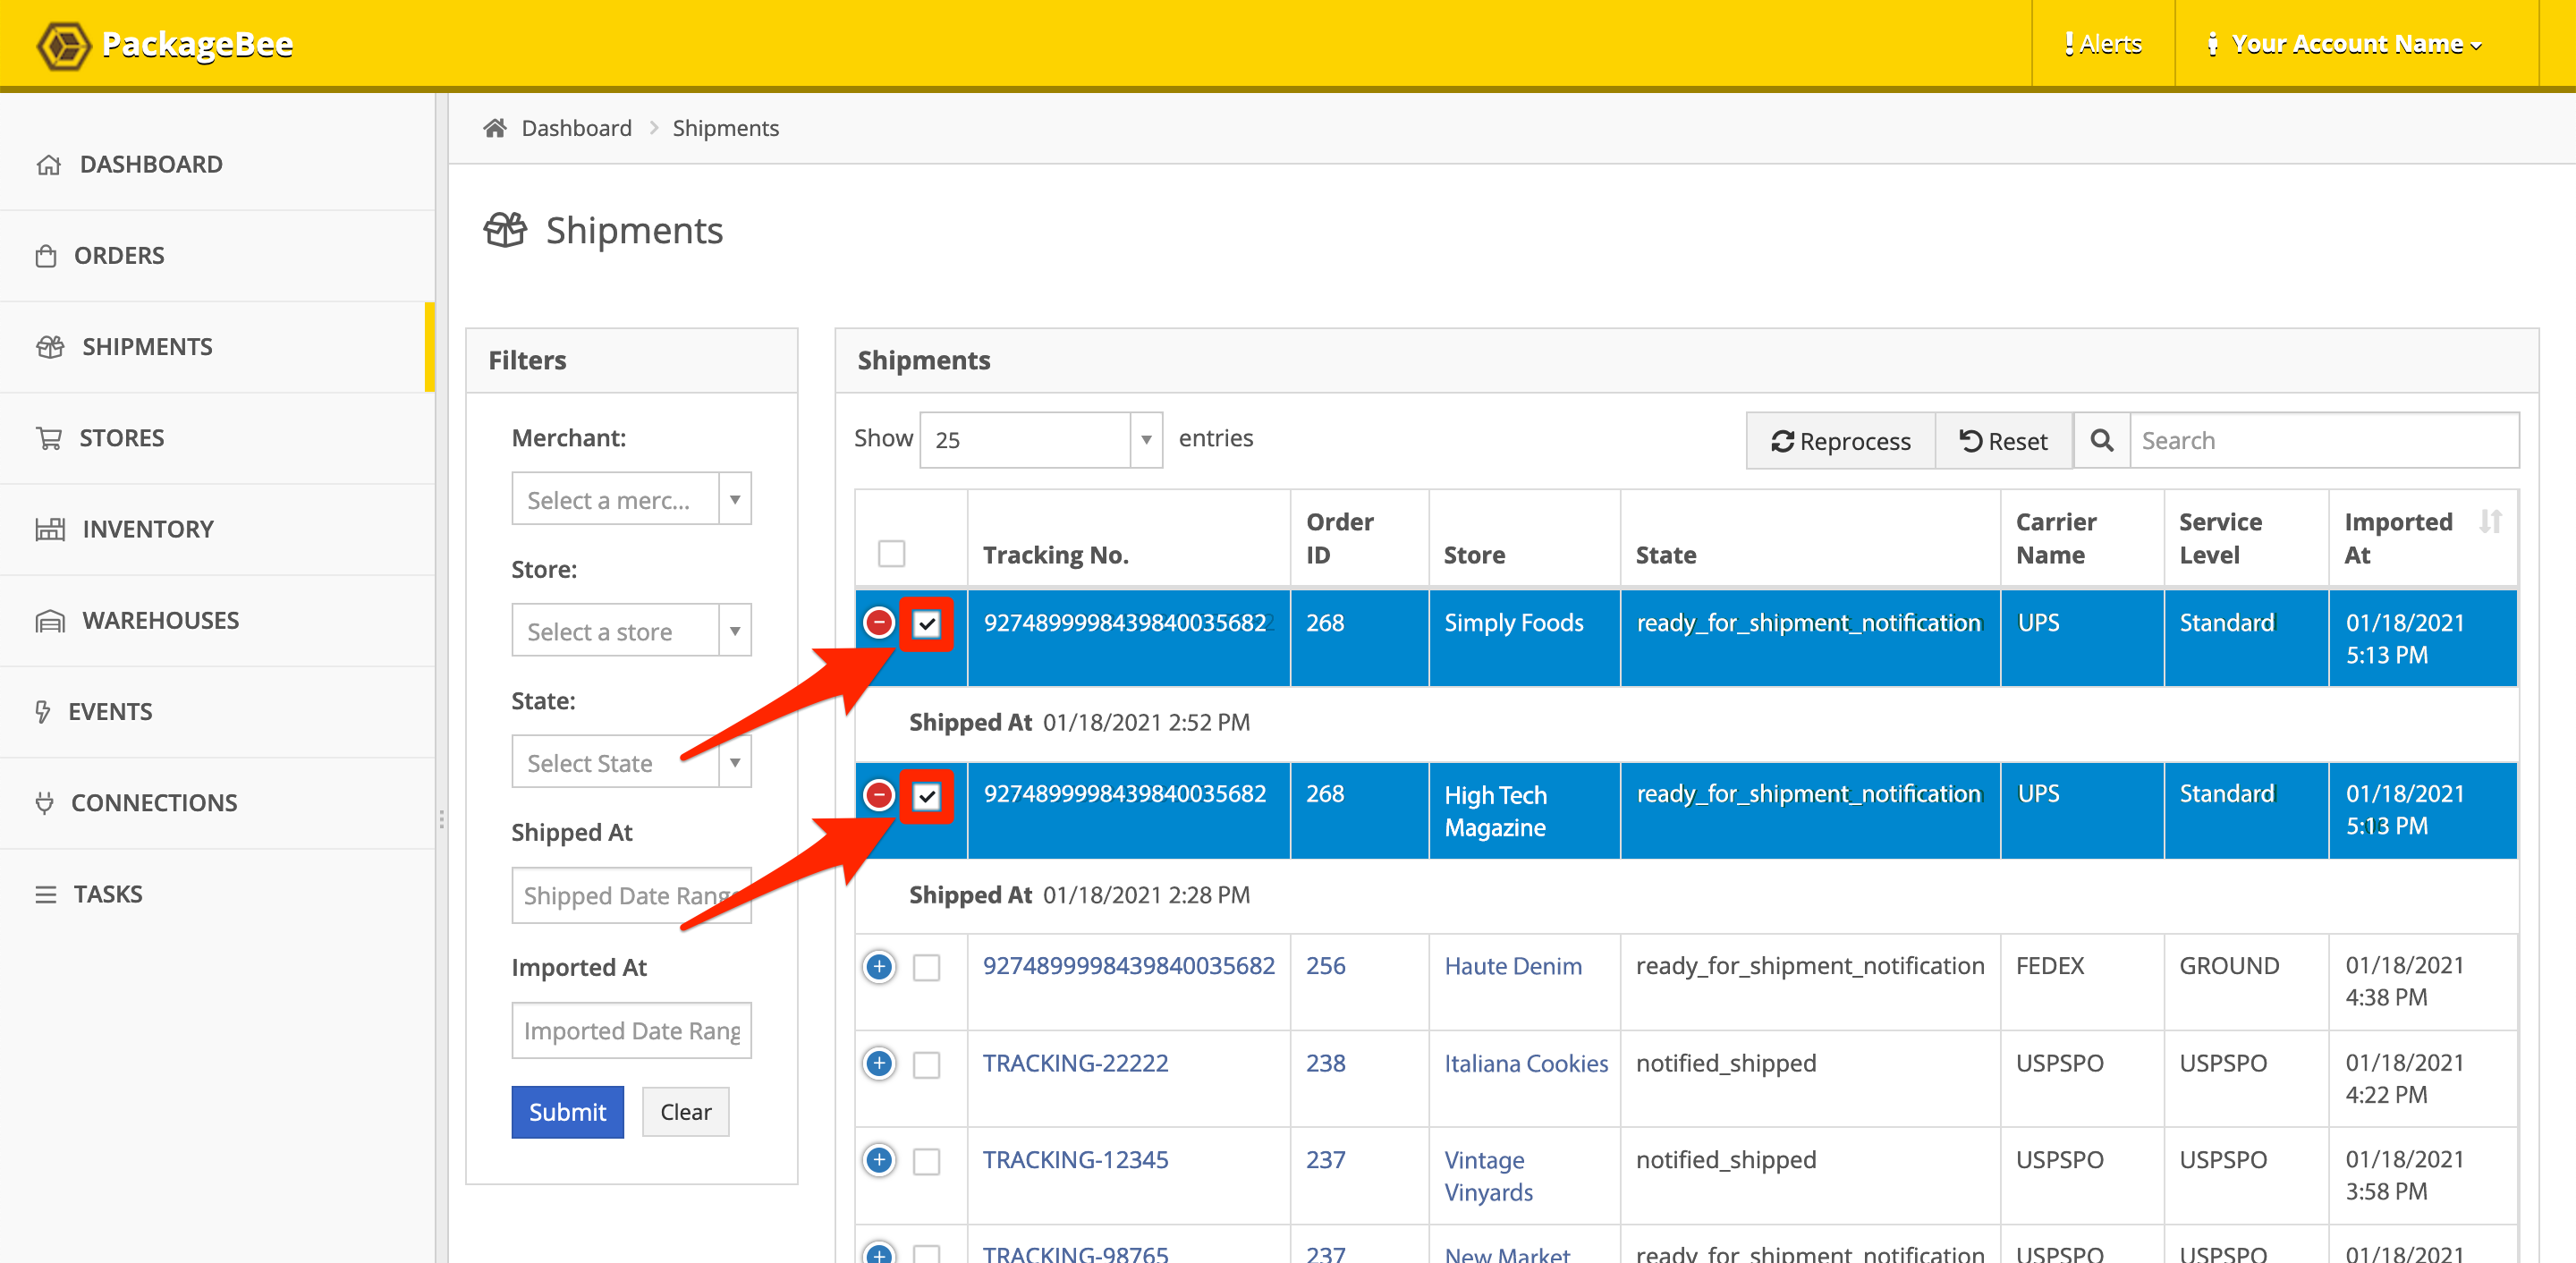Screen dimensions: 2576x1263
Task: Check the TRACKING-22222 checkbox
Action: (x=927, y=1065)
